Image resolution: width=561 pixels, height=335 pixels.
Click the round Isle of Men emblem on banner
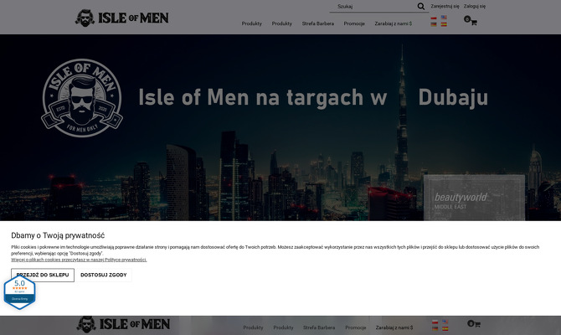point(82,98)
